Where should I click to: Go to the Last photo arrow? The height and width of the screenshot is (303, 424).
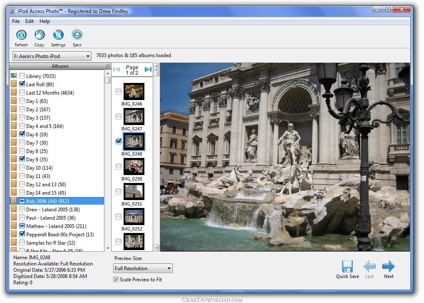point(369,266)
